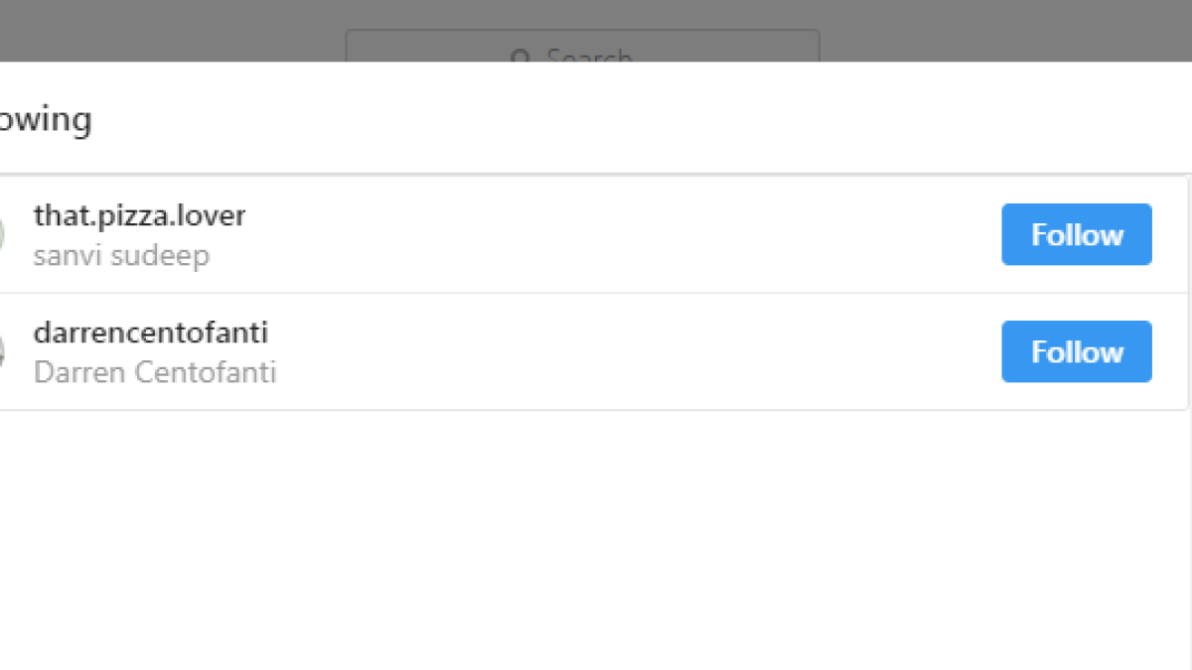Click the dialog header bar beside Following
The image size is (1192, 670).
636,118
